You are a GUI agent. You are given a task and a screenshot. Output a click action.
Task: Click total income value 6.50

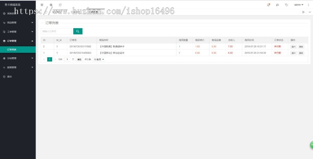[x=230, y=53]
